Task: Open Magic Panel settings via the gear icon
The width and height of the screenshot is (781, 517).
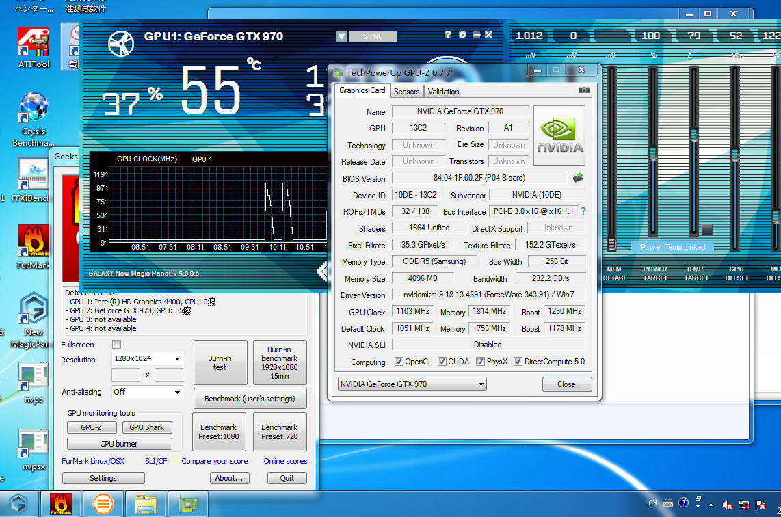Action: (x=462, y=34)
